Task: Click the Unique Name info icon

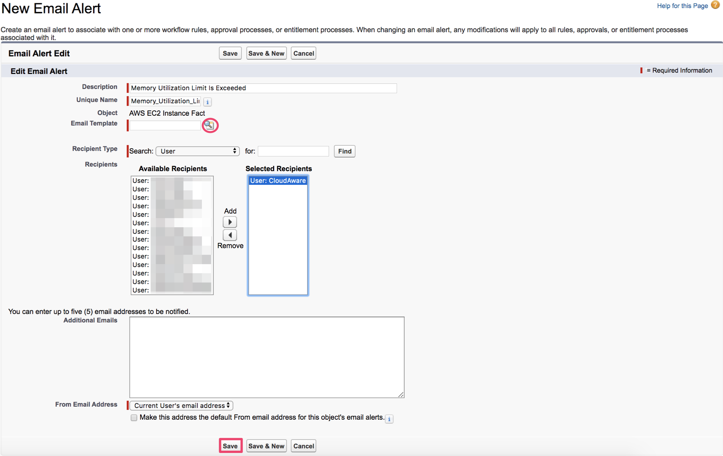Action: click(x=207, y=102)
